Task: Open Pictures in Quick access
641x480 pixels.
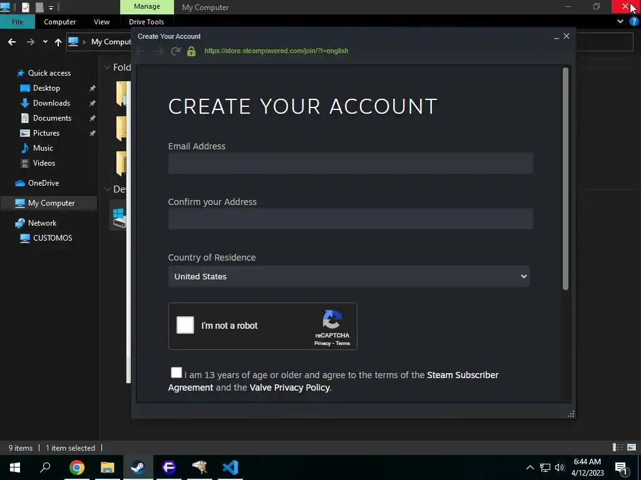Action: 46,133
